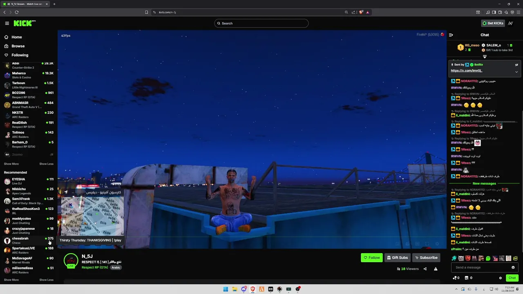The height and width of the screenshot is (294, 523).
Task: Open the x.com/imn5j_ link
Action: click(x=466, y=71)
